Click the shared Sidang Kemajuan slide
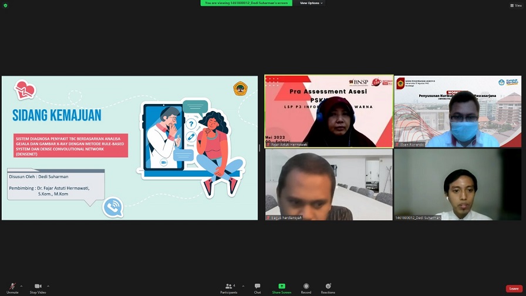 [129, 148]
